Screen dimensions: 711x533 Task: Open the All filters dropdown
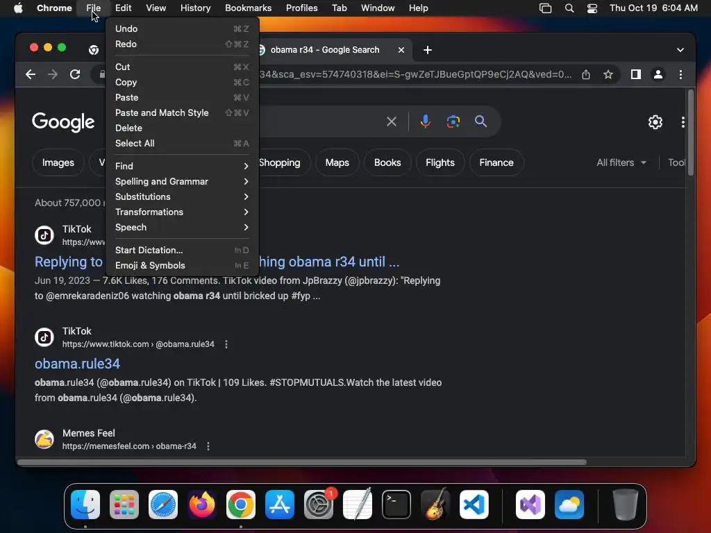(621, 162)
